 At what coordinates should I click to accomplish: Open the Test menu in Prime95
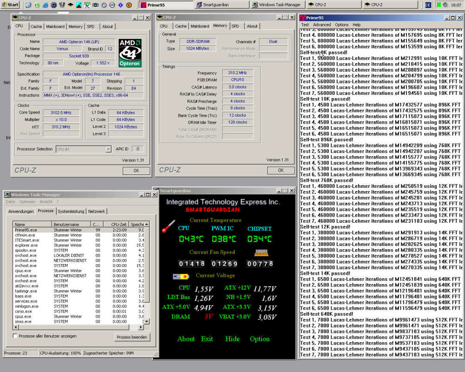[305, 25]
